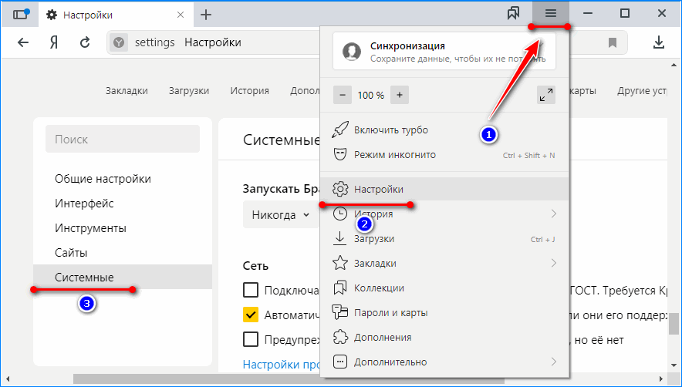Expand История submenu arrow
This screenshot has height=387, width=682.
(554, 214)
